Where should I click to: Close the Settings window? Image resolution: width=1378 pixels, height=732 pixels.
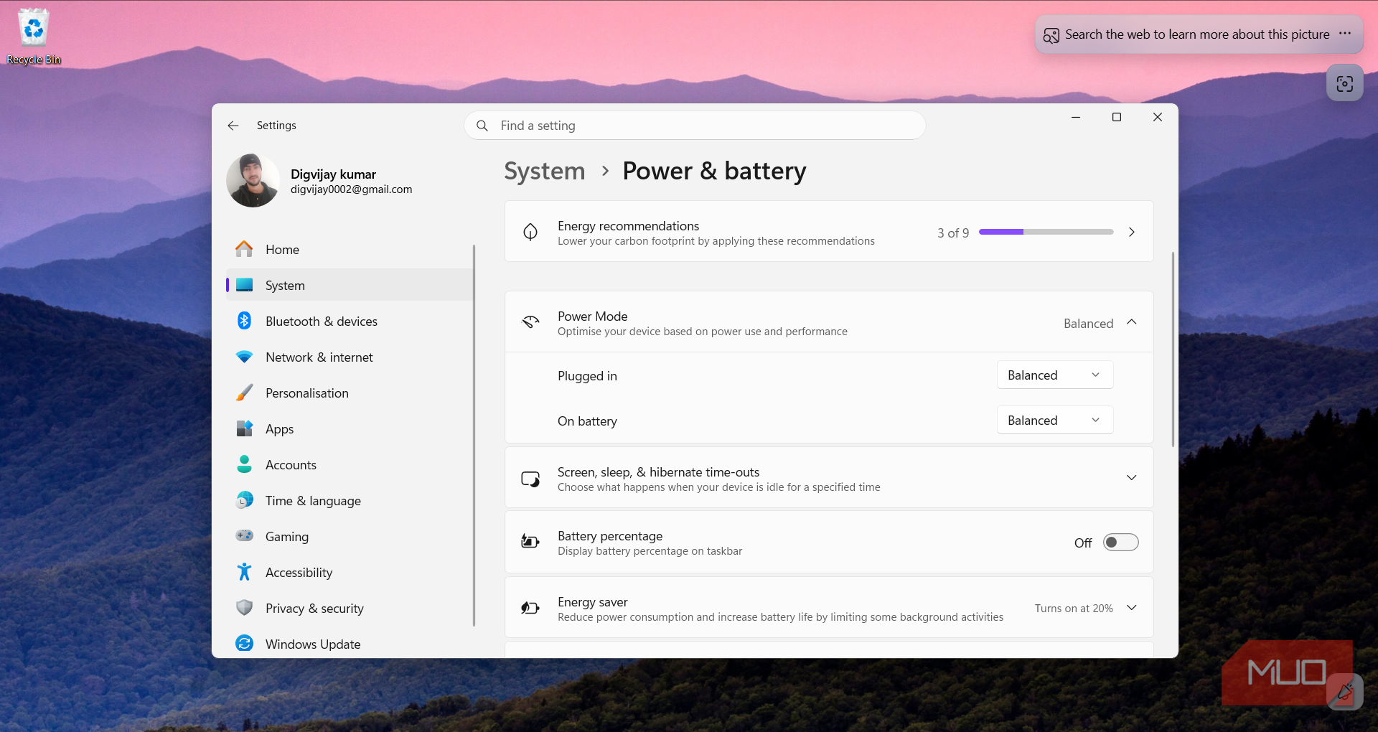(1158, 117)
